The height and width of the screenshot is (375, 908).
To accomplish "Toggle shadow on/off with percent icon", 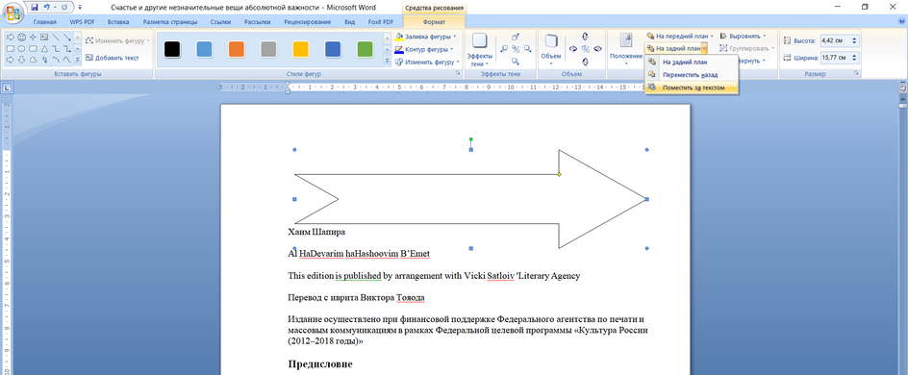I will pos(516,49).
